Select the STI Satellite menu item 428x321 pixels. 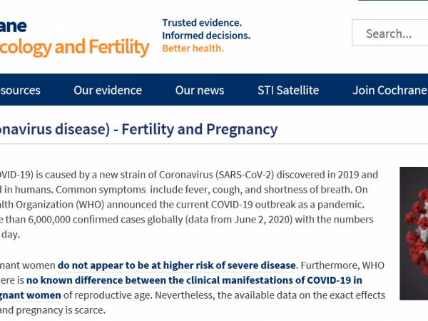click(288, 91)
